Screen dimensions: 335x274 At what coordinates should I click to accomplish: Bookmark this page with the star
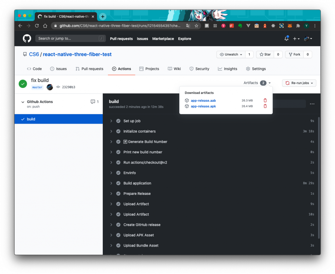click(196, 26)
